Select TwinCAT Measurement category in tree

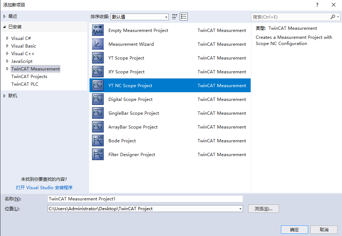tap(35, 69)
